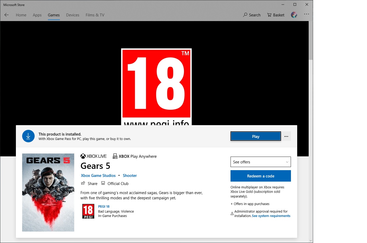Maximize the Microsoft Store window
Viewport: 367px width, 243px height.
(x=295, y=4)
